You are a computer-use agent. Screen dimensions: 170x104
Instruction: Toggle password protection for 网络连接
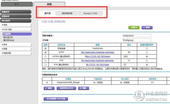[147, 48]
